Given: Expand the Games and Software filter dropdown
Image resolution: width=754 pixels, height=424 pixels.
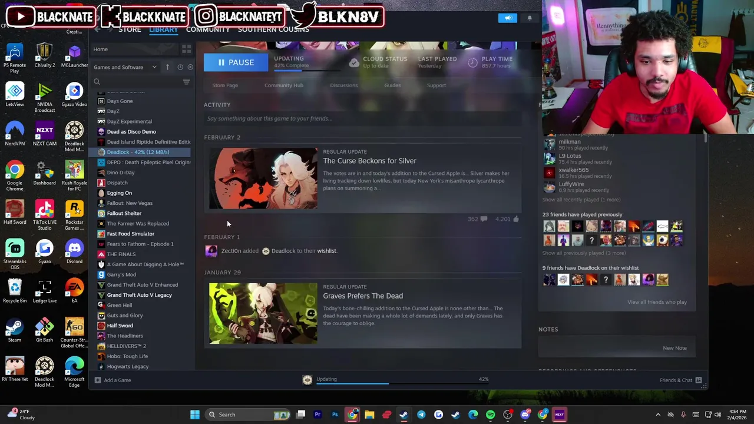Looking at the screenshot, I should pos(125,67).
